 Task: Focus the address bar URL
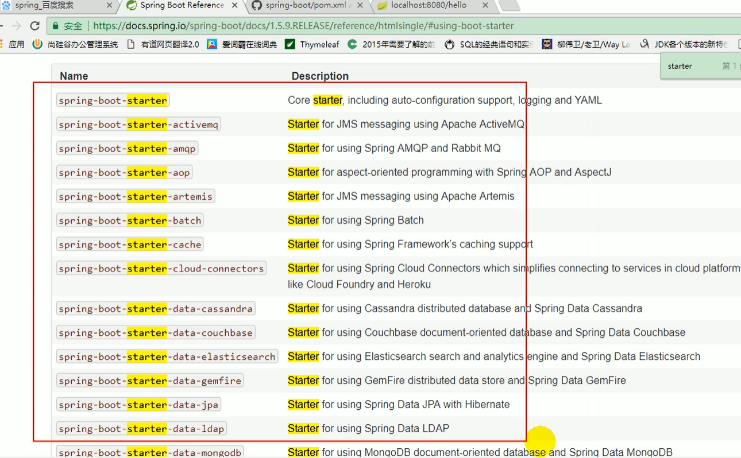[x=303, y=26]
